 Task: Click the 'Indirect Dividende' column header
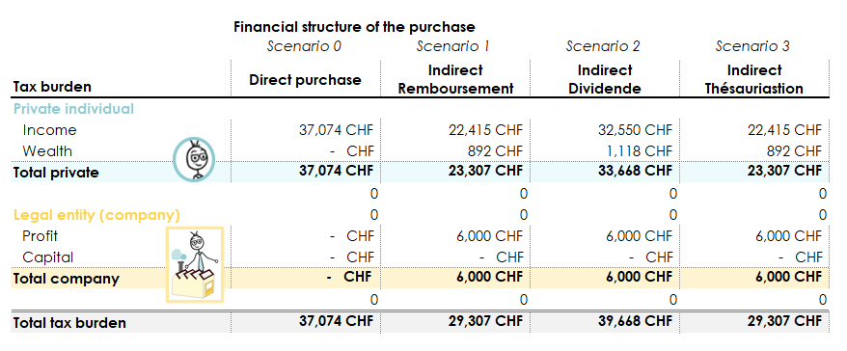(x=605, y=79)
